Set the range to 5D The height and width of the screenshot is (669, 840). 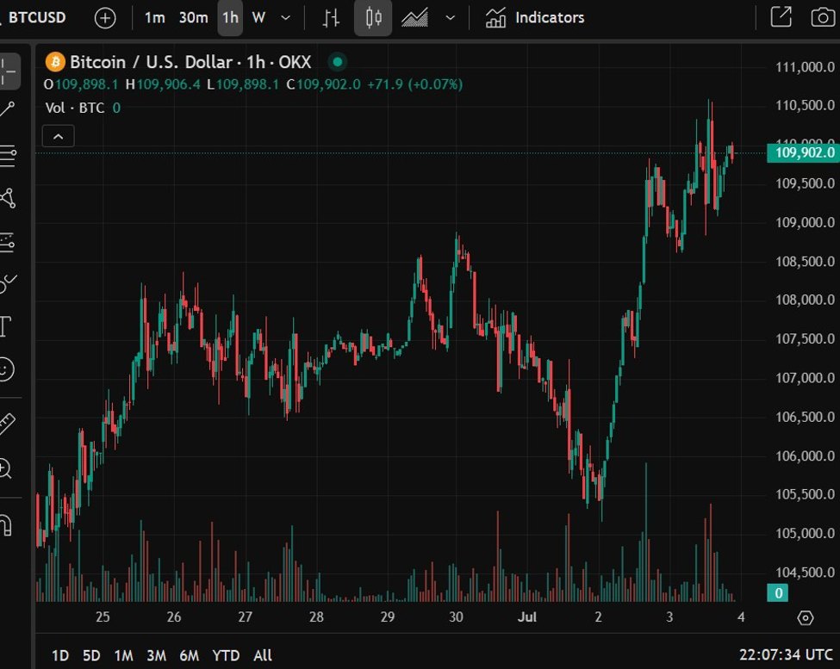click(x=91, y=655)
